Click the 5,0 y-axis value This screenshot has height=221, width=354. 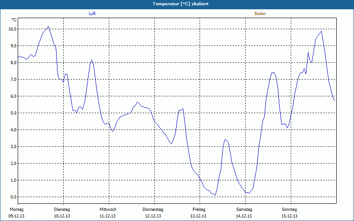(14, 113)
